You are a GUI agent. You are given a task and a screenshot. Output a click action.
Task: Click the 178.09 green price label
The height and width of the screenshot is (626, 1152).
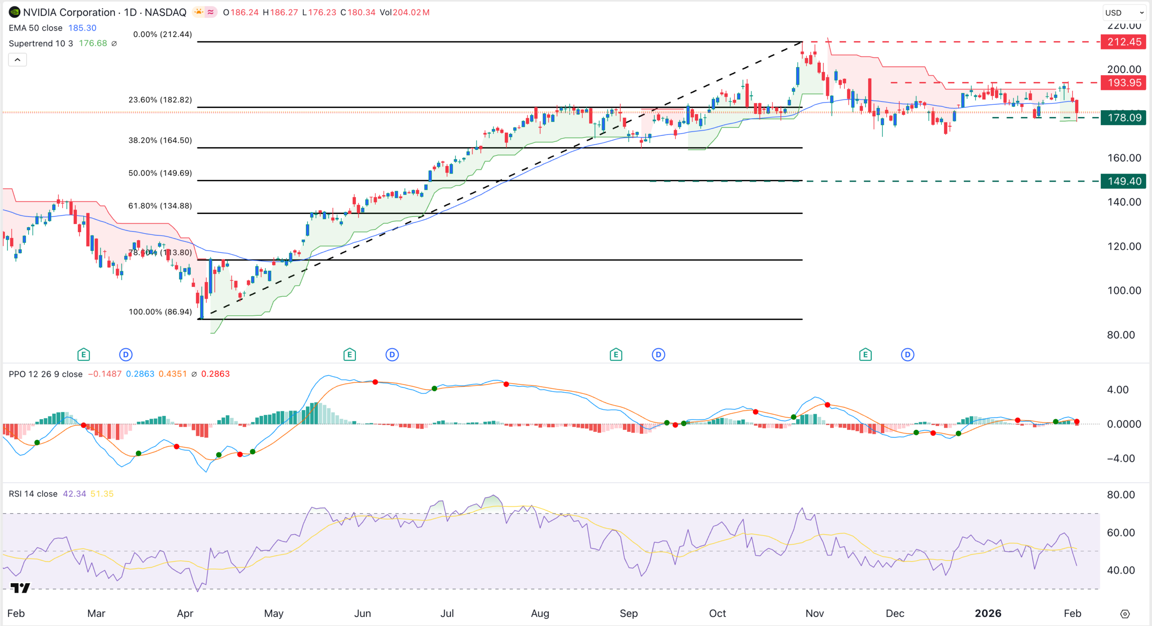[1124, 118]
